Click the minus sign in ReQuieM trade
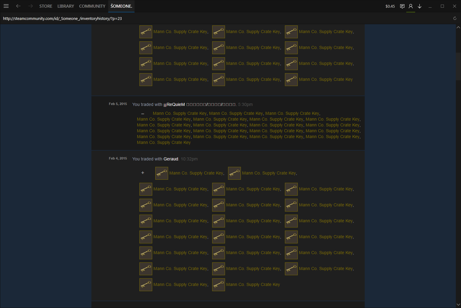This screenshot has width=461, height=308. click(x=142, y=114)
